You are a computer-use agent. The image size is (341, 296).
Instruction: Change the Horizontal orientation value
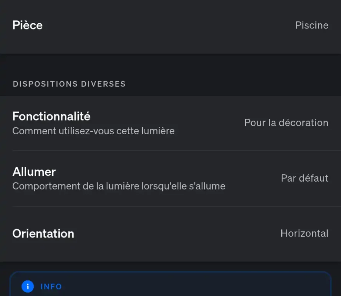click(x=304, y=233)
